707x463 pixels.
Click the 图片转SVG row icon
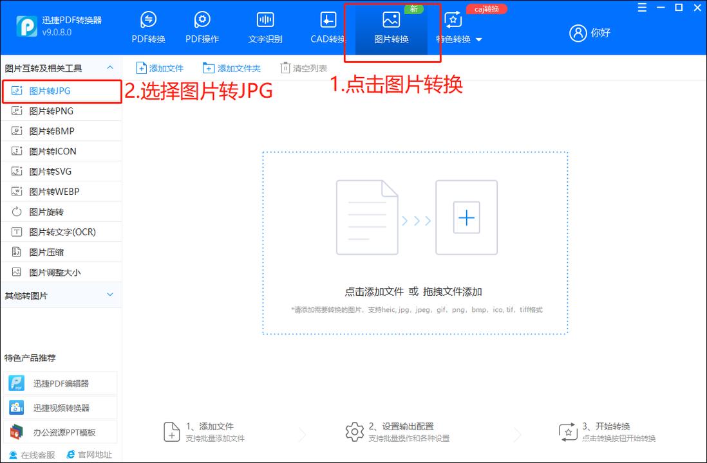click(17, 171)
